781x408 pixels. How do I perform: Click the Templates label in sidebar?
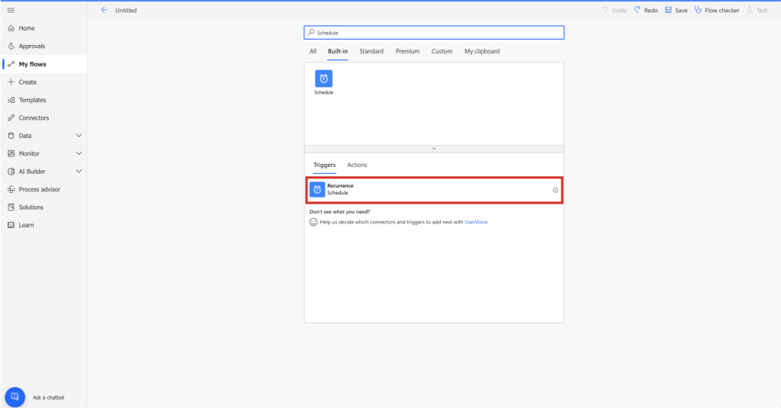tap(32, 100)
